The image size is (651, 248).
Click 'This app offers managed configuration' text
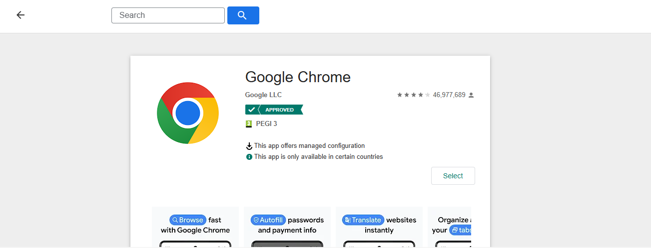[309, 146]
